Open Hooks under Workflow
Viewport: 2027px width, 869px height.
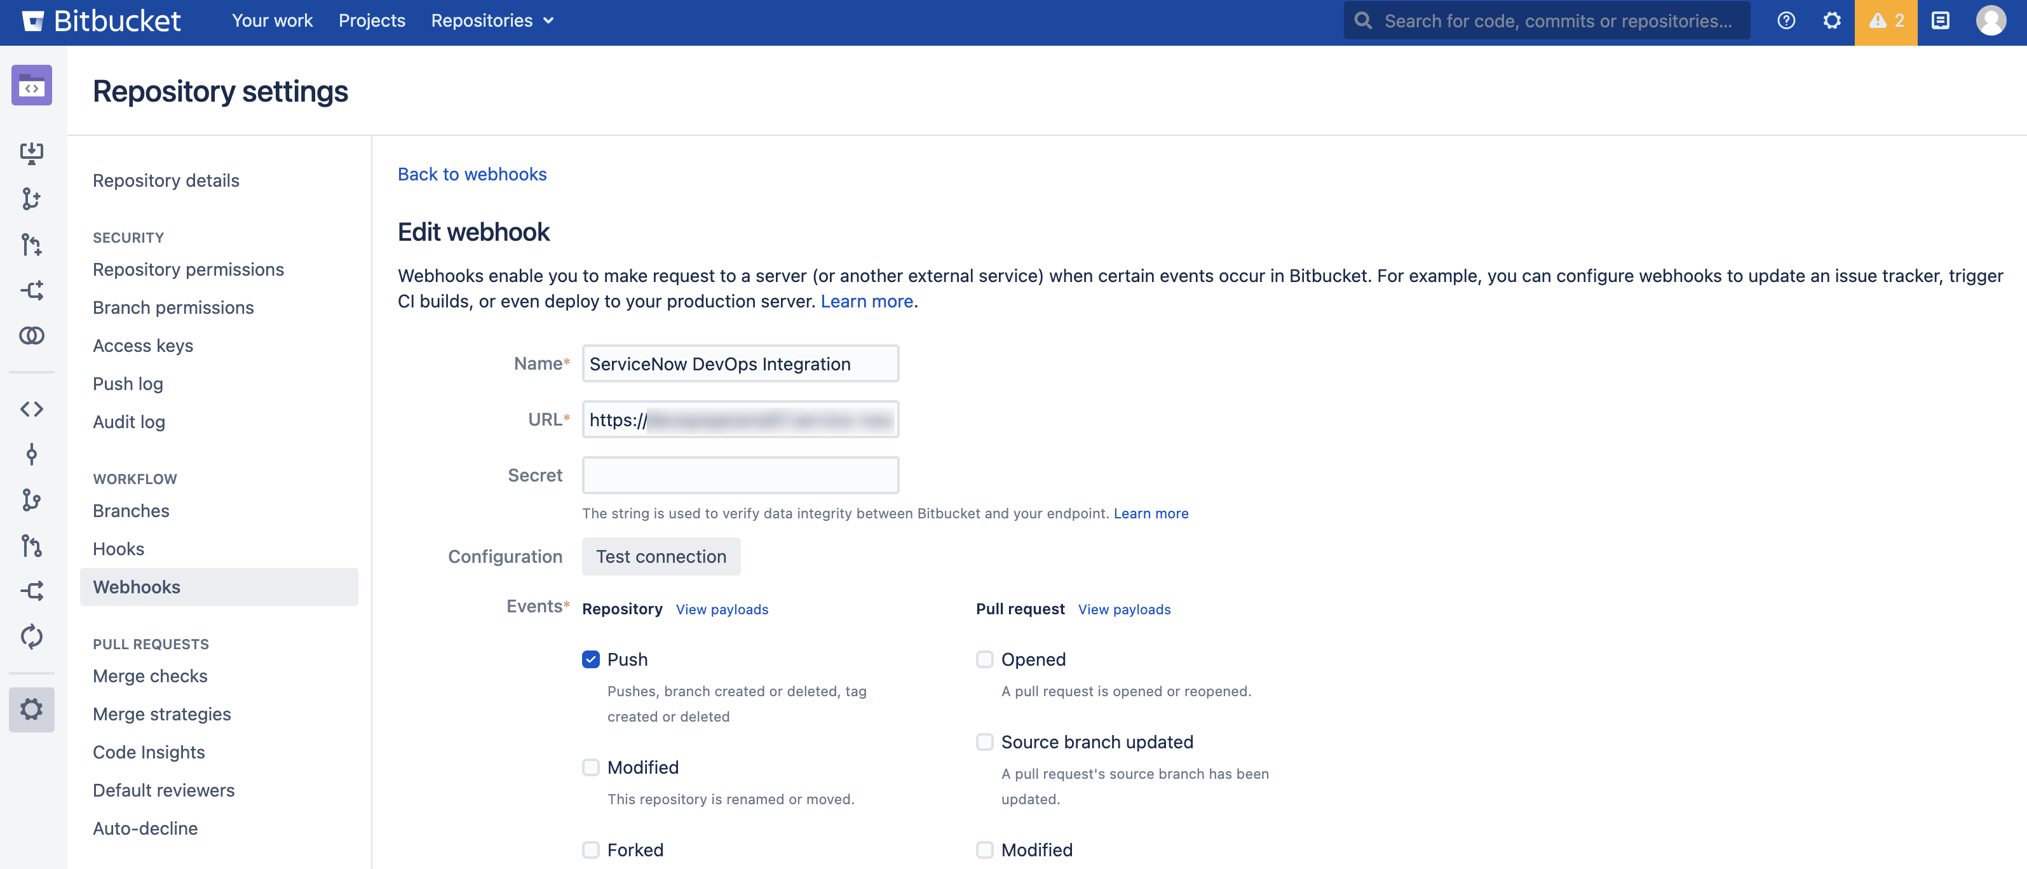[x=118, y=549]
